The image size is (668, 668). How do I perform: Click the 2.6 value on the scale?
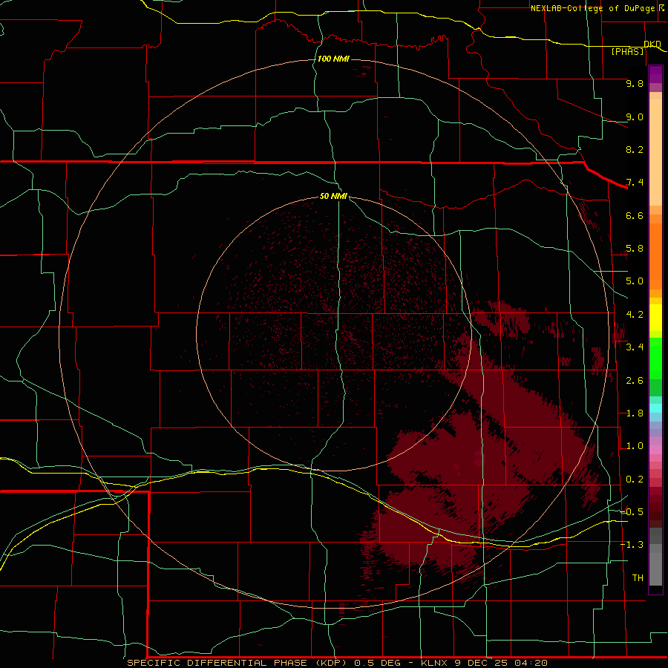coord(635,381)
